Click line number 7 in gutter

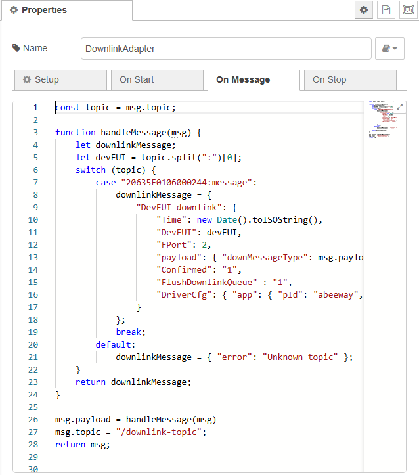[34, 182]
